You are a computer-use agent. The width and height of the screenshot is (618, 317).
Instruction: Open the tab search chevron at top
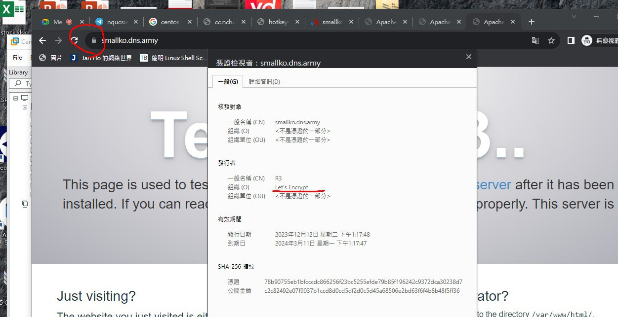tap(574, 16)
